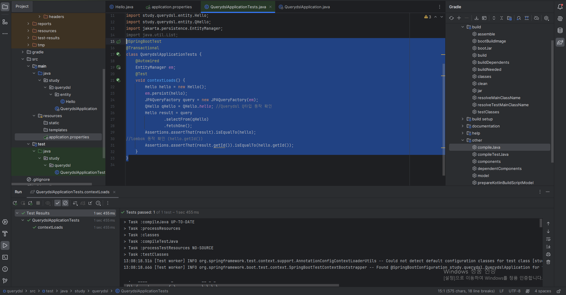Open the editor tabs three-dot menu
Image resolution: width=566 pixels, height=295 pixels.
click(440, 7)
